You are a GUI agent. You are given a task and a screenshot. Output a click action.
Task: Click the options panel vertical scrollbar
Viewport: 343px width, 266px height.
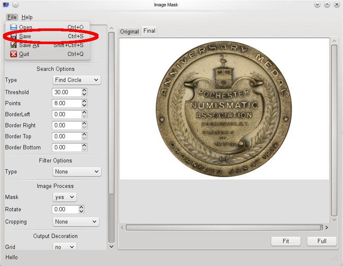[x=111, y=113]
